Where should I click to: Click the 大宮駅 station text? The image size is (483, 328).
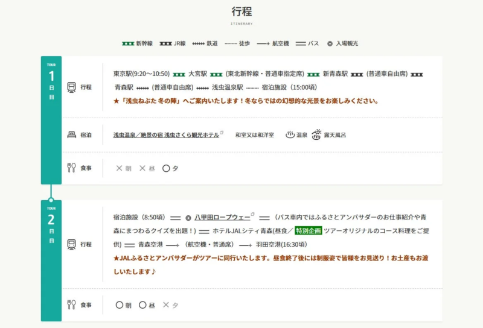(x=197, y=74)
